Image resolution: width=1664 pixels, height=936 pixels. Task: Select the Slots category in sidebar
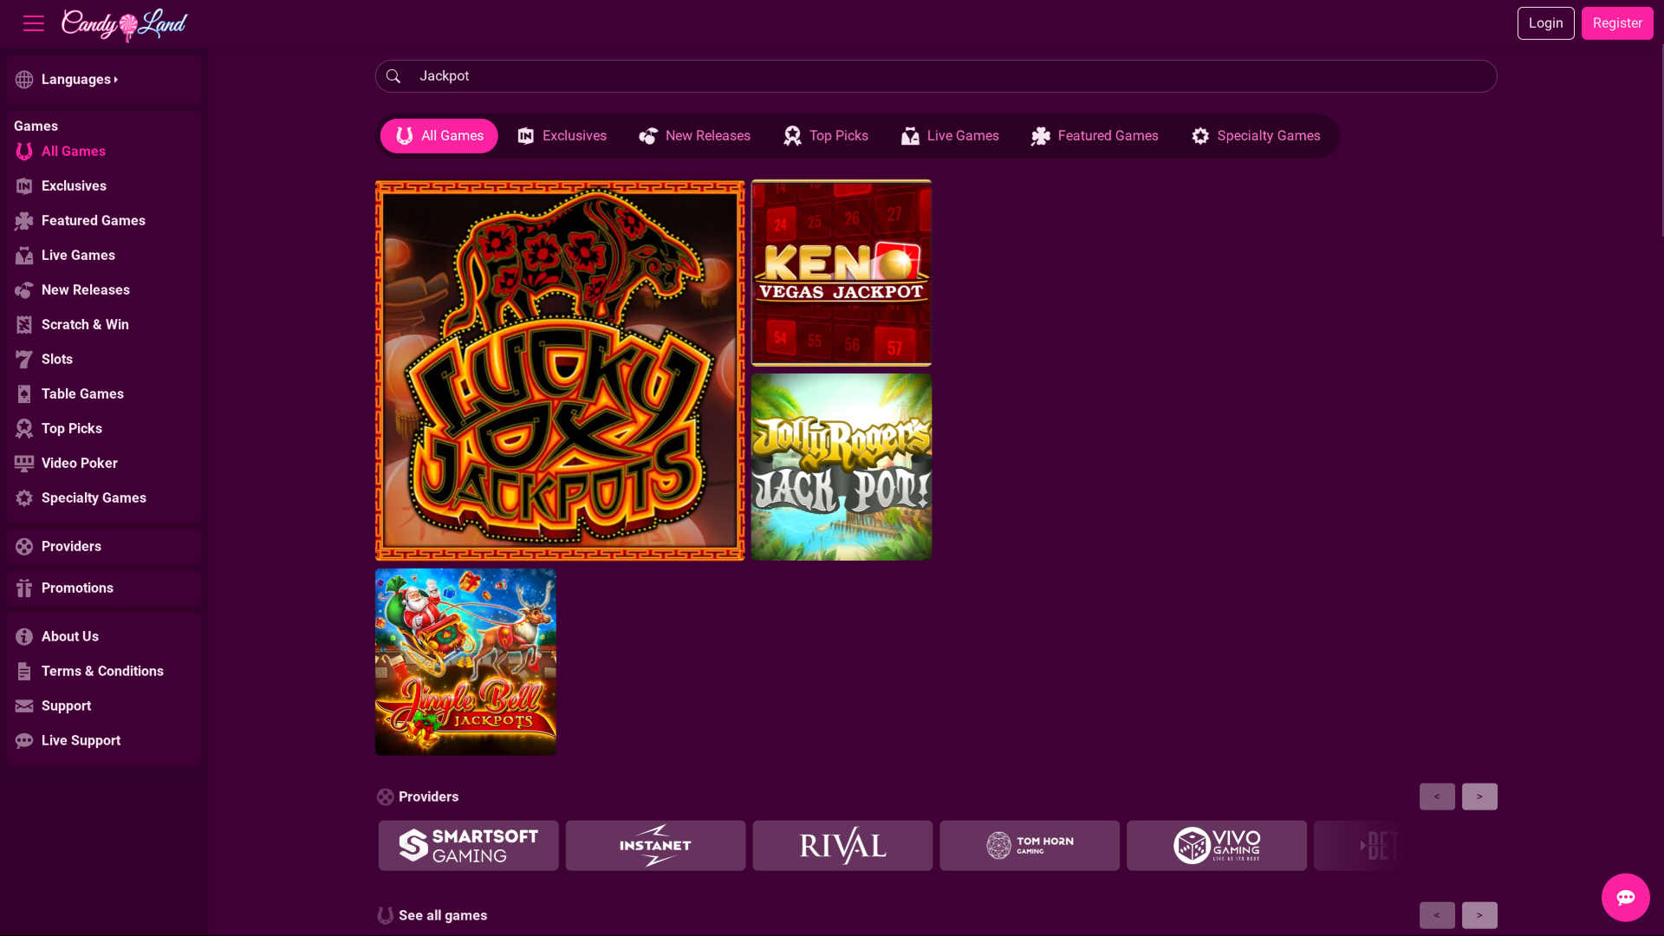(x=56, y=359)
